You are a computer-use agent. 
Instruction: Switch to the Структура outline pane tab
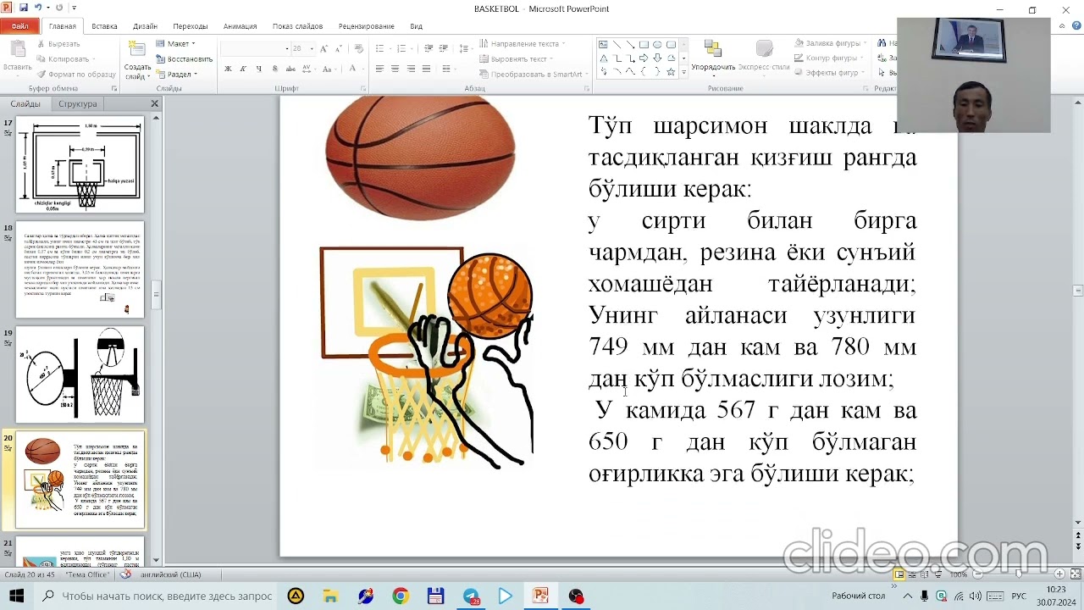point(78,103)
